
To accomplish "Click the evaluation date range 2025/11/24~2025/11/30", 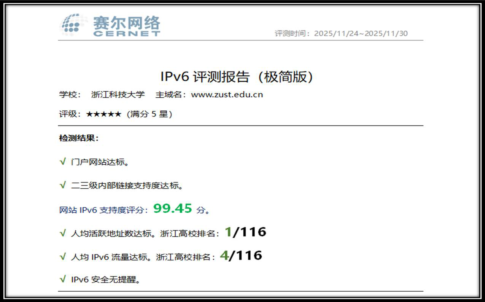I will click(x=361, y=33).
